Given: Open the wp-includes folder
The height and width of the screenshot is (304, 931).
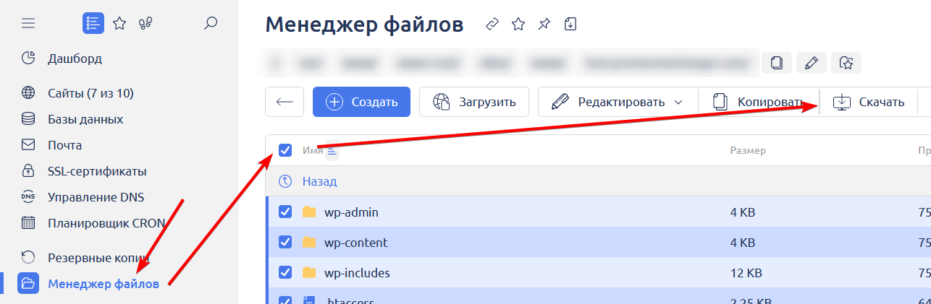Looking at the screenshot, I should coord(357,272).
